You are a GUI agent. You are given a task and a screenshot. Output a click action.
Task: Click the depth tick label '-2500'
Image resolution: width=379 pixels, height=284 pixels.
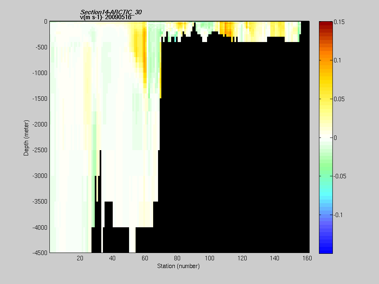(40, 150)
